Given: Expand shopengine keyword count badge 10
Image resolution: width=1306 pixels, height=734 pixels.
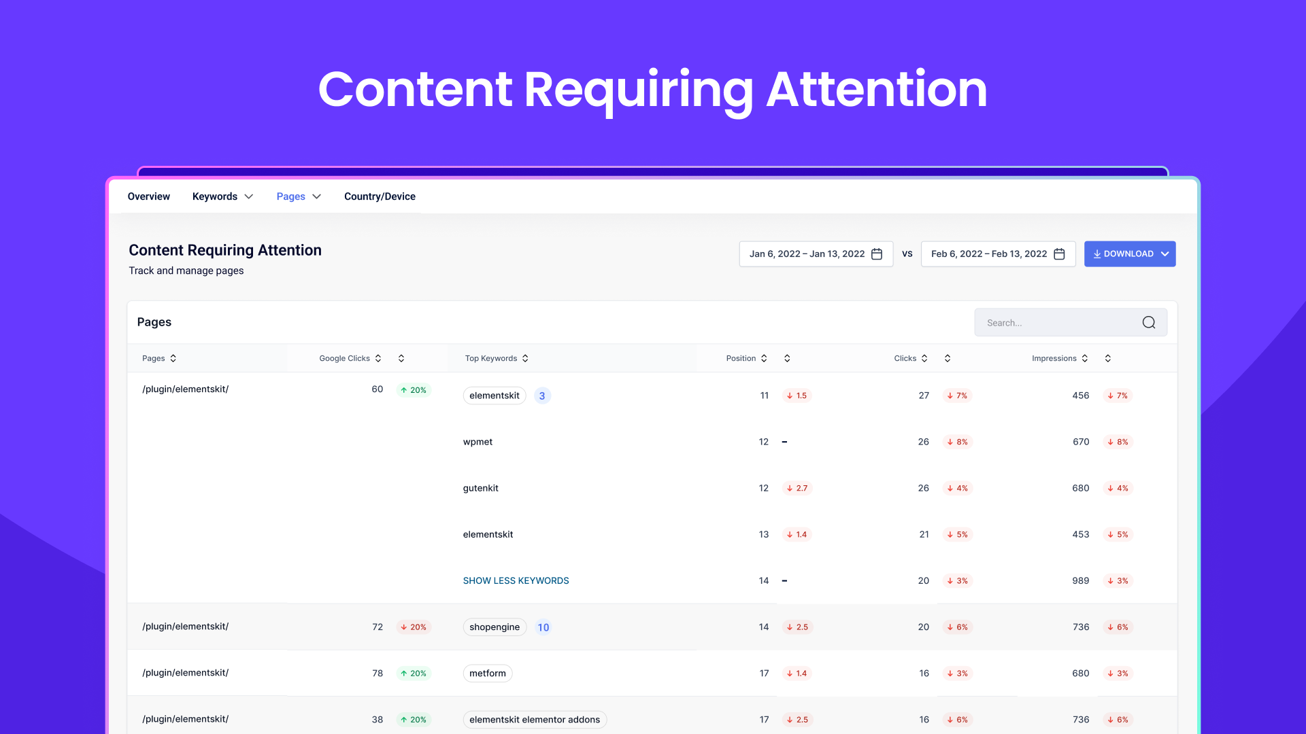Looking at the screenshot, I should tap(543, 627).
